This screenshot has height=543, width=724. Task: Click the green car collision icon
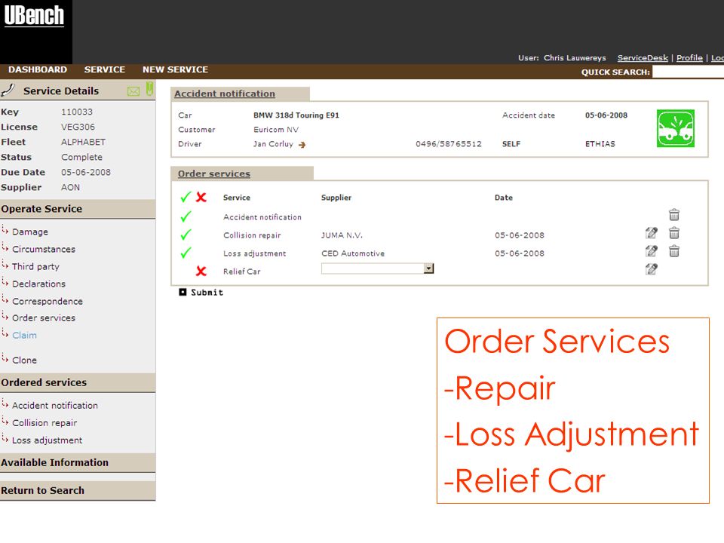point(676,128)
